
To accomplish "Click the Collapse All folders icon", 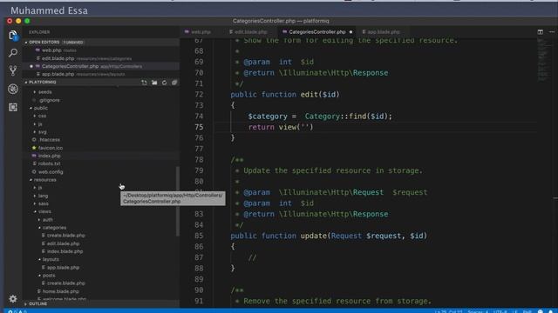I will pyautogui.click(x=174, y=83).
